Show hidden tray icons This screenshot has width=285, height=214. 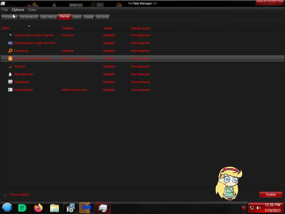coord(244,208)
